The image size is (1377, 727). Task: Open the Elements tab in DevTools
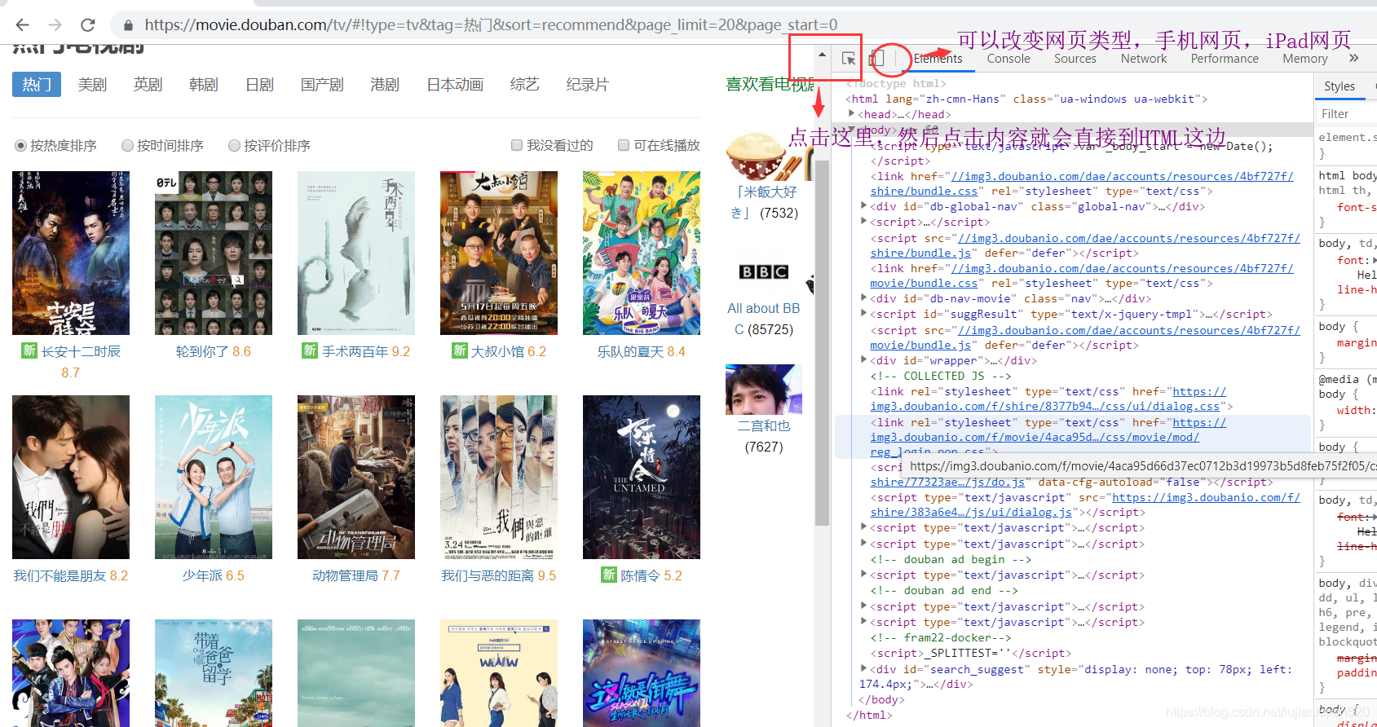coord(938,58)
